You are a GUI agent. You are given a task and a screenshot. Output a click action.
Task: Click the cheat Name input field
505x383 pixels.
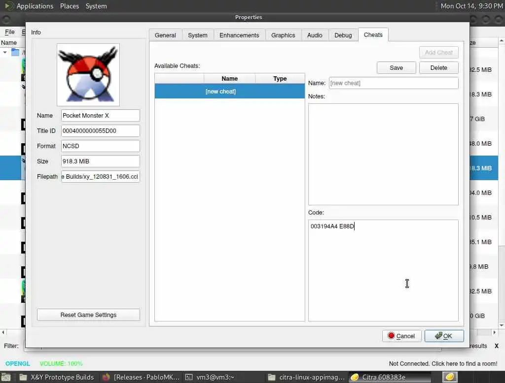(x=394, y=83)
